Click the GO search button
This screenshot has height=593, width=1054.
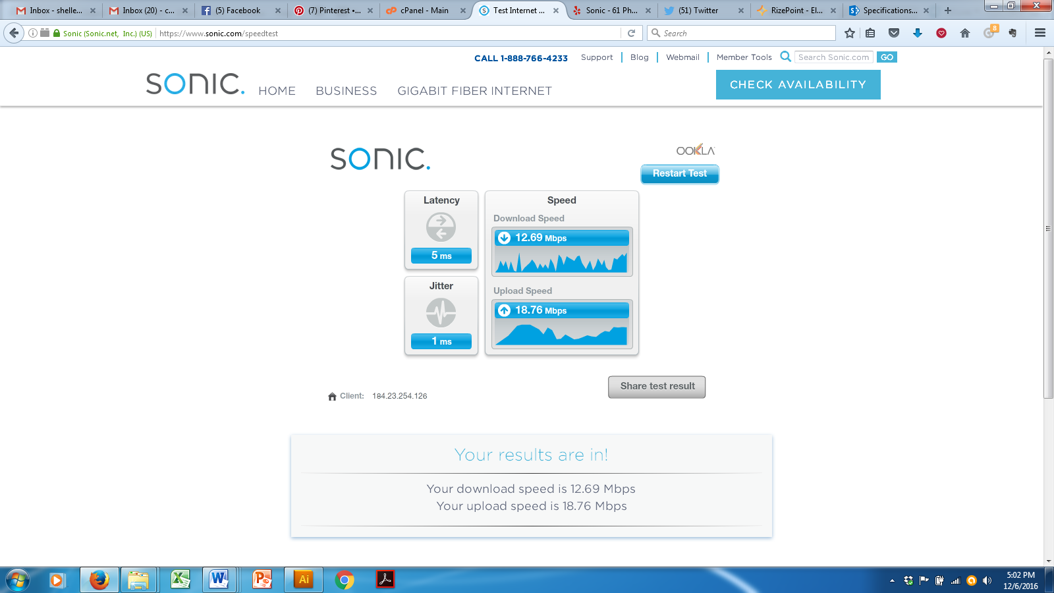(887, 57)
